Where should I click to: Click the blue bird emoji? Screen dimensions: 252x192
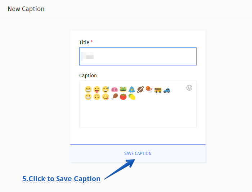point(132,90)
